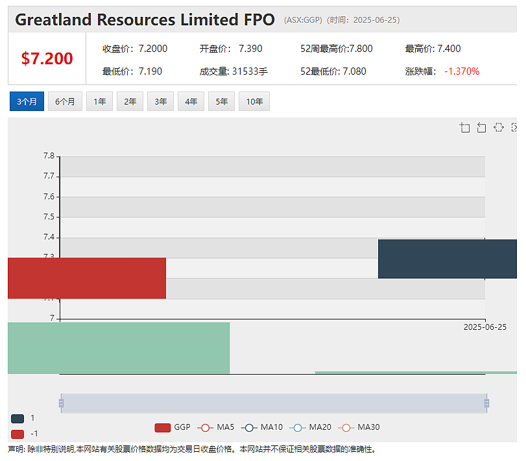Activate the area zoom tool icon
Screen dimensions: 526x461
(464, 128)
